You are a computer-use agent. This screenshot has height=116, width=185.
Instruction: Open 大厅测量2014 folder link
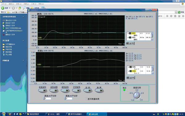10,44
